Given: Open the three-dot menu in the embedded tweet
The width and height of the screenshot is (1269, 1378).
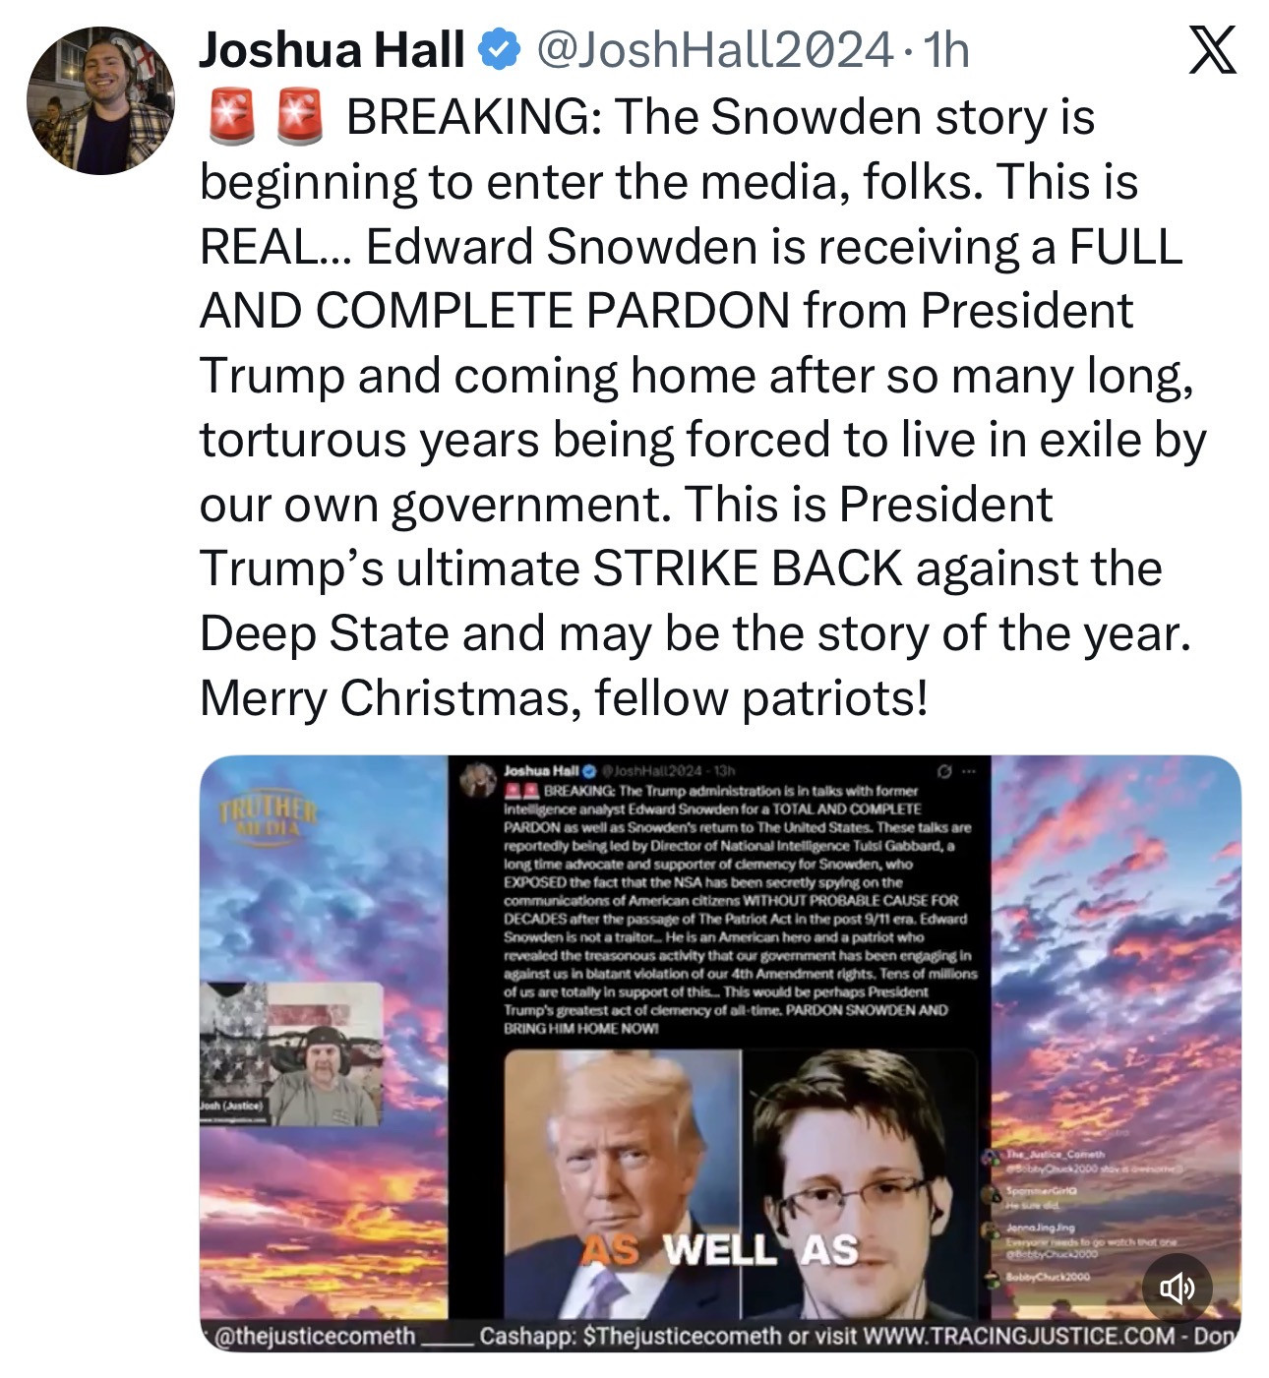Looking at the screenshot, I should pyautogui.click(x=970, y=770).
